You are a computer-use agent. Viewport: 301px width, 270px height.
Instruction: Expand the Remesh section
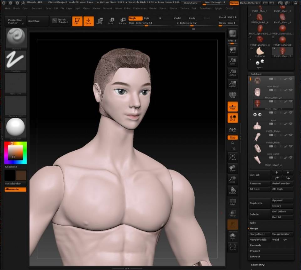(255, 245)
